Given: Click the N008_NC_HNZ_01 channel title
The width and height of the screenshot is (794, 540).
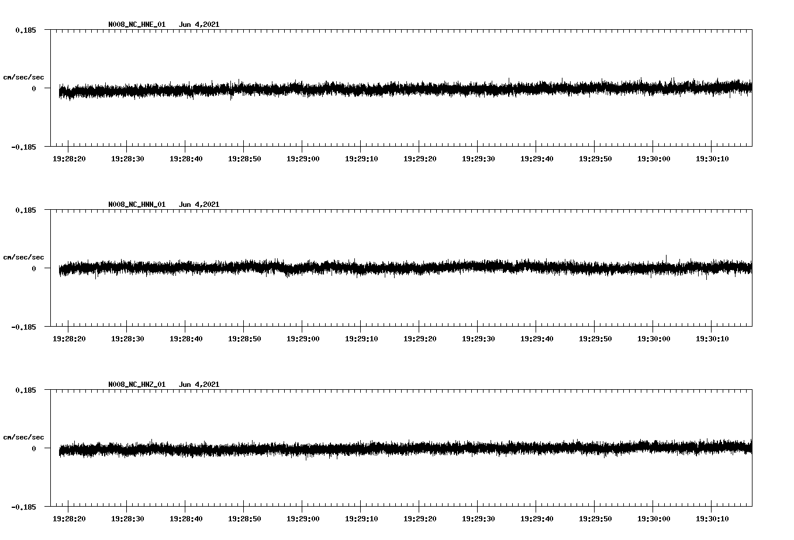Looking at the screenshot, I should coord(137,385).
